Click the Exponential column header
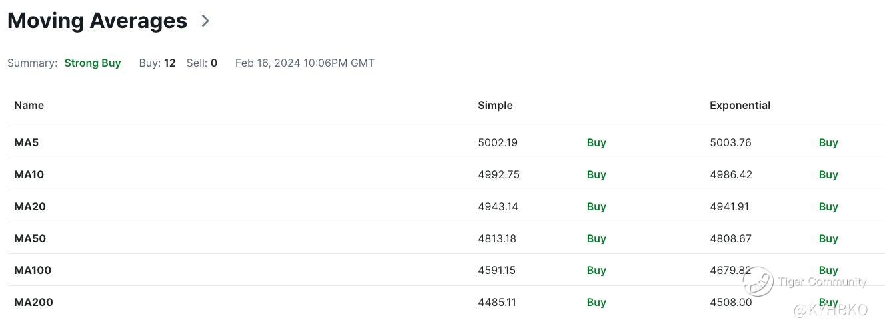This screenshot has height=330, width=885. (x=740, y=105)
